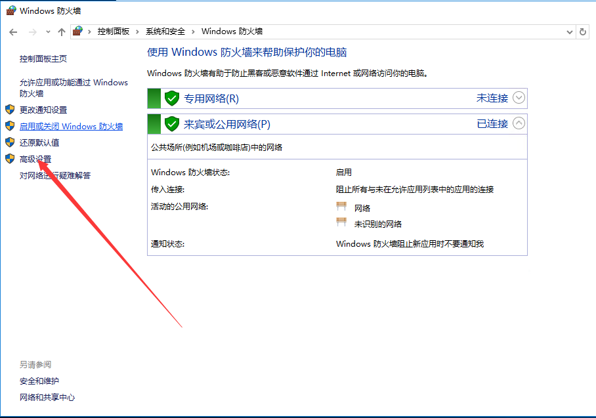The image size is (596, 418).
Task: Click 未连接 status text
Action: tap(492, 98)
